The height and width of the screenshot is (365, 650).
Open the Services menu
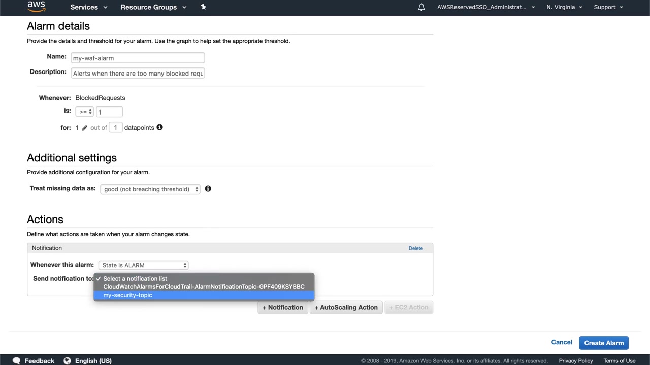[x=88, y=7]
